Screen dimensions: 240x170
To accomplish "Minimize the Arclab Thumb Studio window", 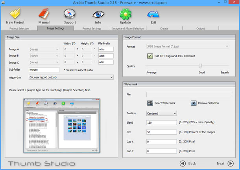I will (x=219, y=2).
